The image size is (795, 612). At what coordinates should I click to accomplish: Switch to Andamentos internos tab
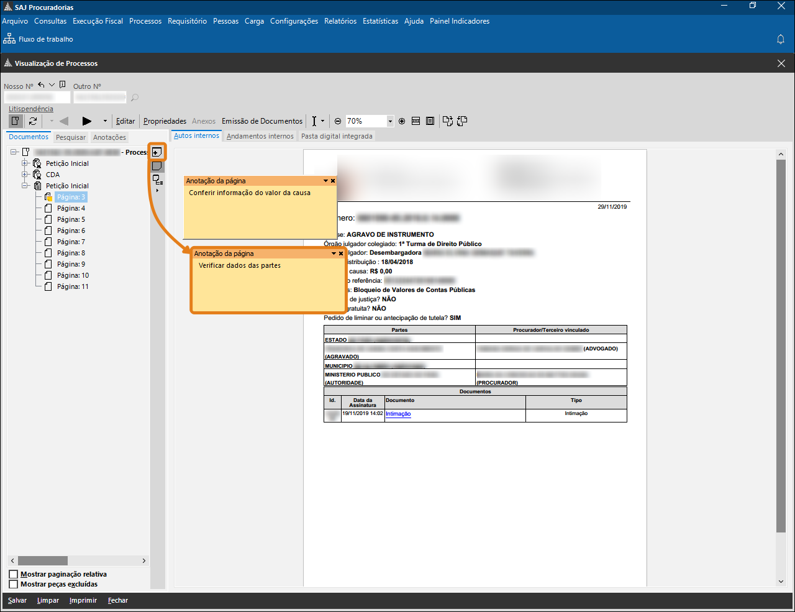click(260, 136)
